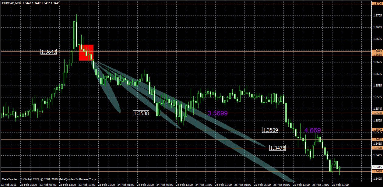Select the 1.3478 price level label

[277, 148]
